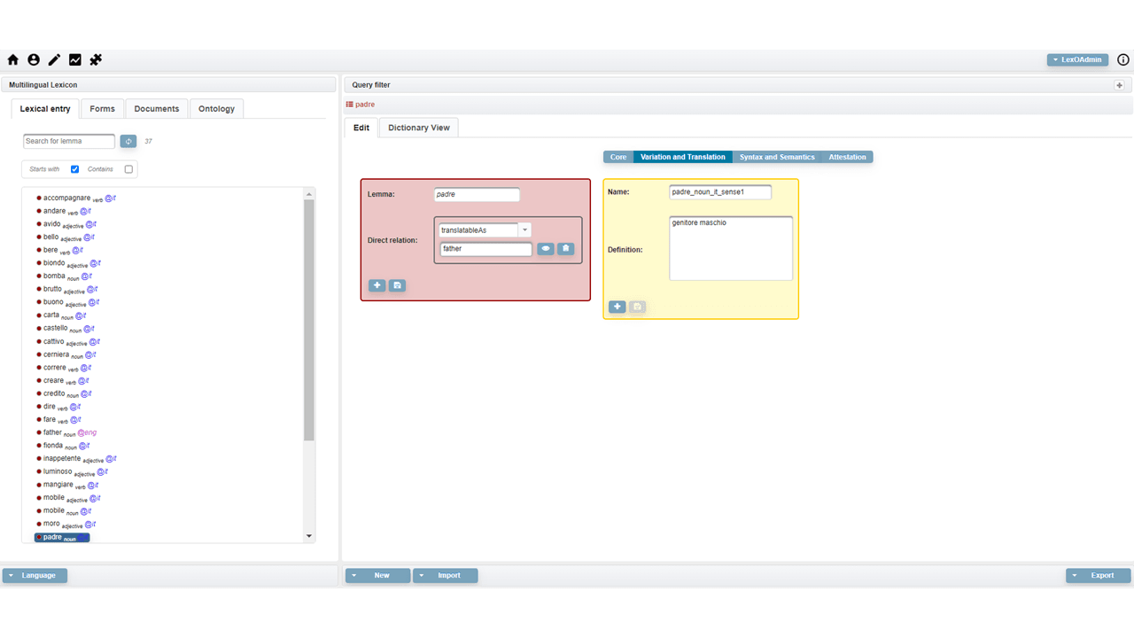View the 'father' relation with eye icon
The height and width of the screenshot is (638, 1134).
[x=545, y=249]
